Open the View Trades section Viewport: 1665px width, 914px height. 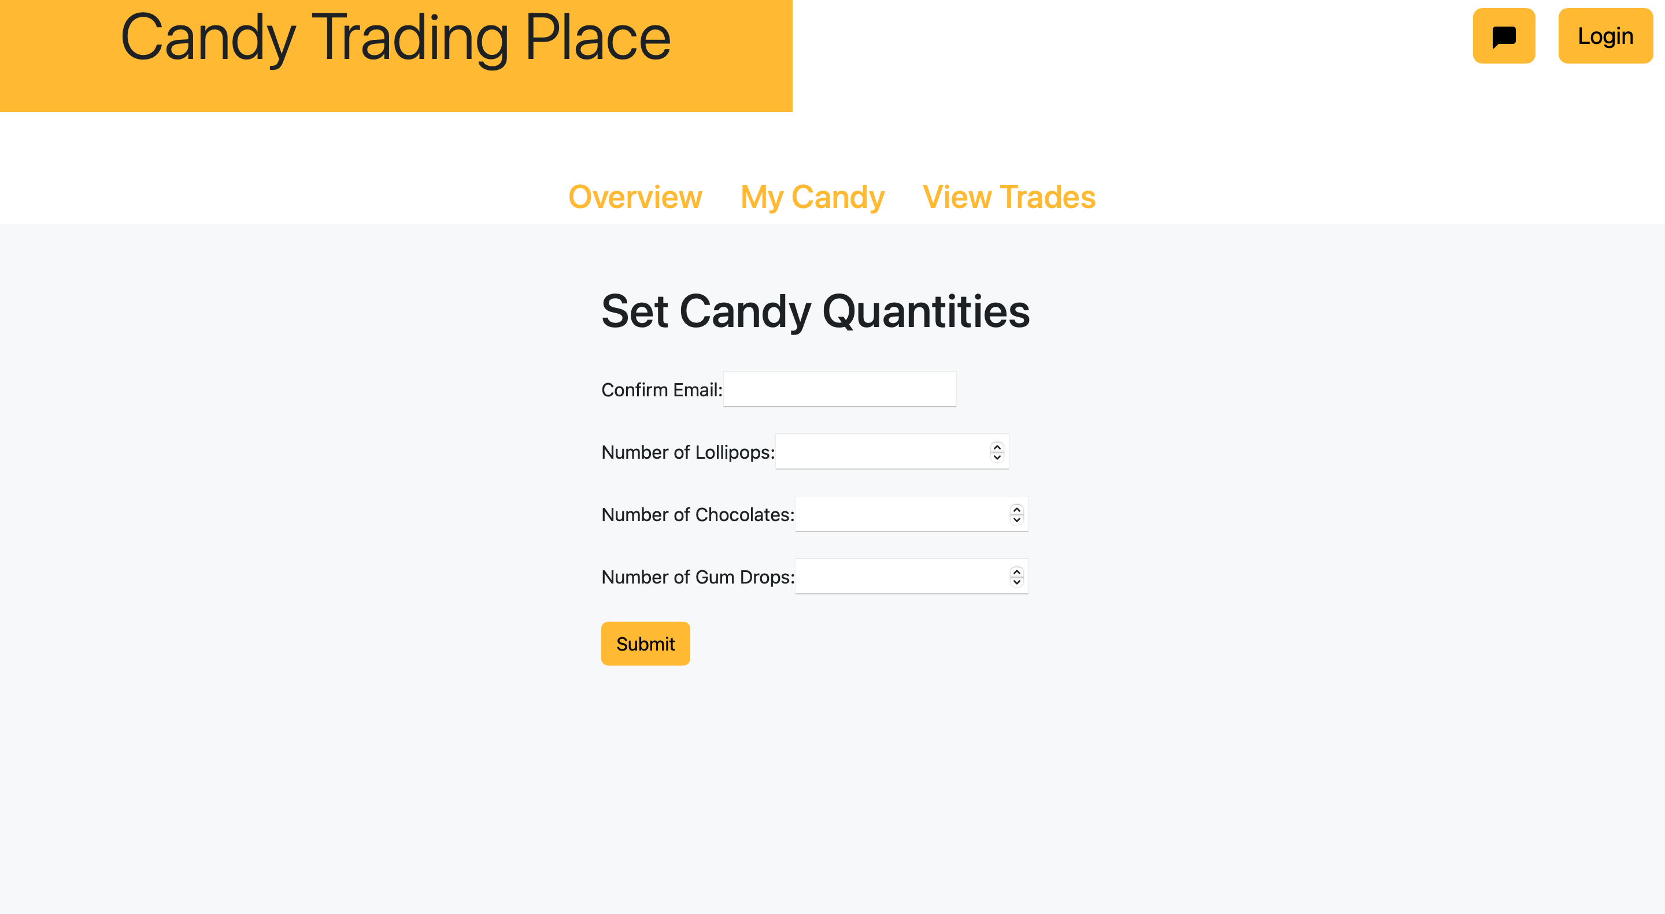[1008, 197]
